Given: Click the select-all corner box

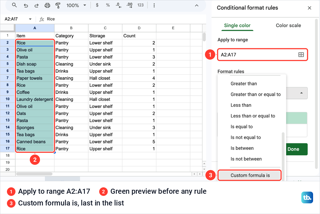Looking at the screenshot, I should (x=7, y=28).
